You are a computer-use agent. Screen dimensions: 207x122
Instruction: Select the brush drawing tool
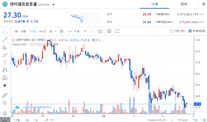tap(5, 55)
